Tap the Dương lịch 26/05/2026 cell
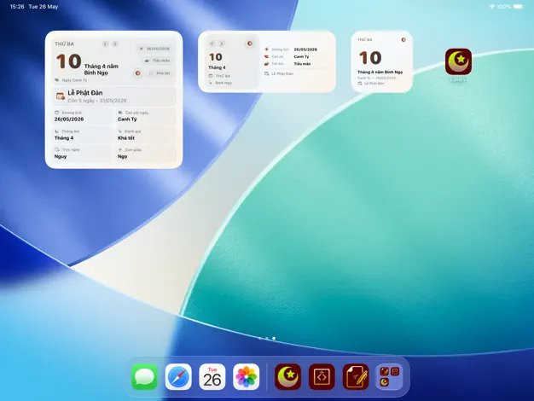Screen dimensions: 534x401 (x=82, y=116)
